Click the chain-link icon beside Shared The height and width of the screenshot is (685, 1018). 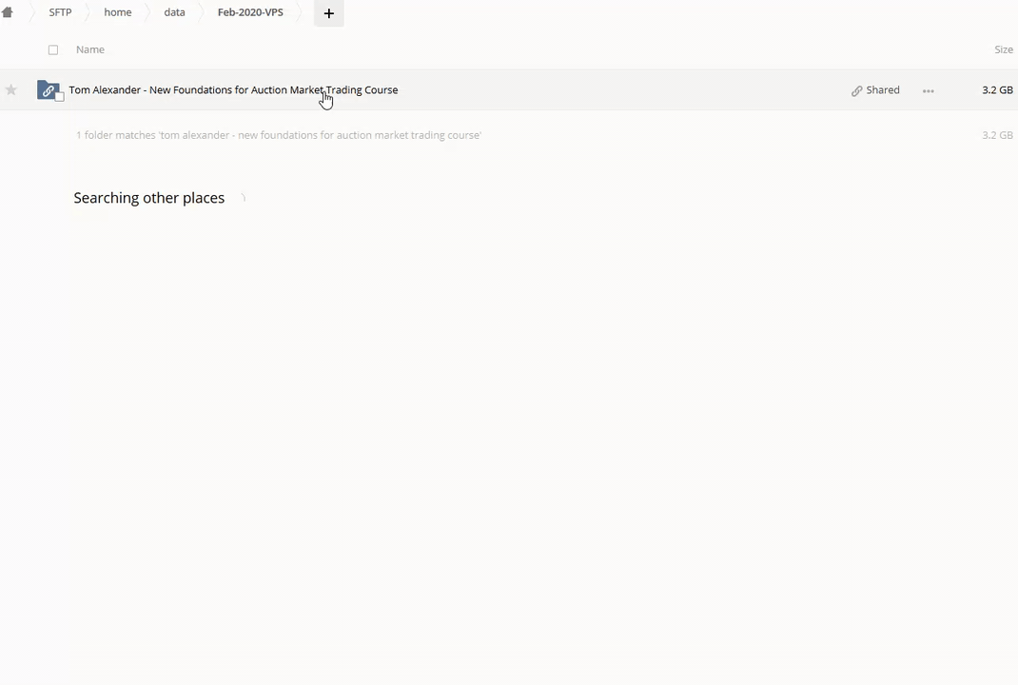856,90
